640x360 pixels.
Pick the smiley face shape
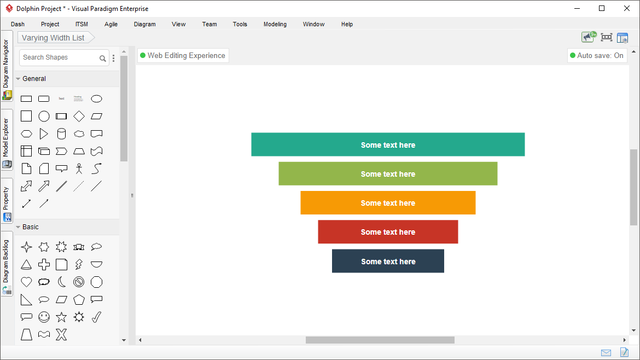click(44, 317)
